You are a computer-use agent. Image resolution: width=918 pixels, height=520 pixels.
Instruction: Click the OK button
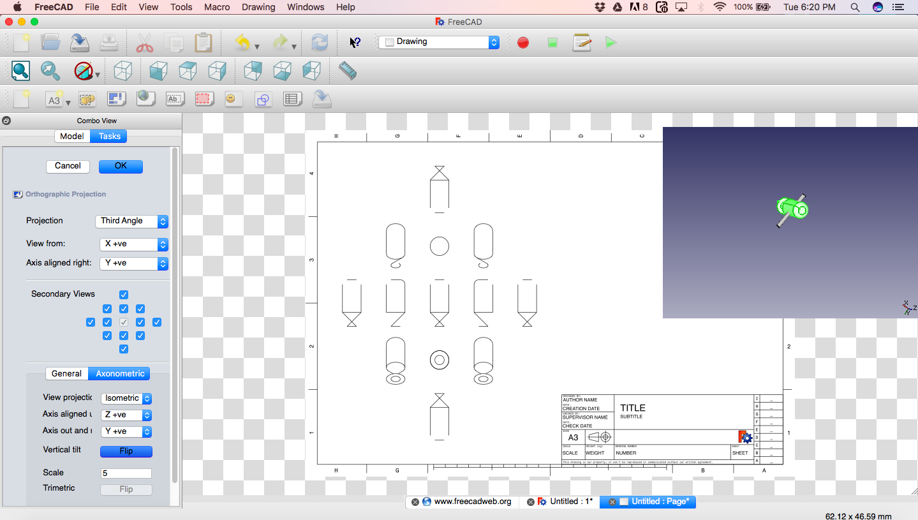coord(121,166)
